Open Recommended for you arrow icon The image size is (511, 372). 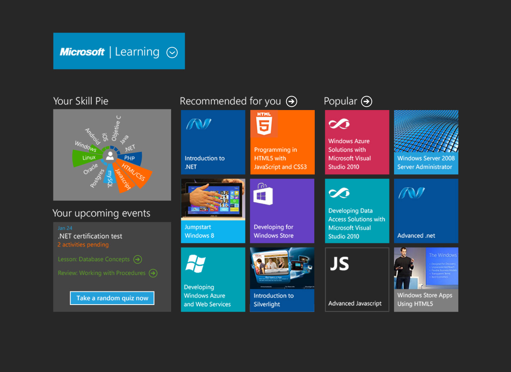(292, 102)
